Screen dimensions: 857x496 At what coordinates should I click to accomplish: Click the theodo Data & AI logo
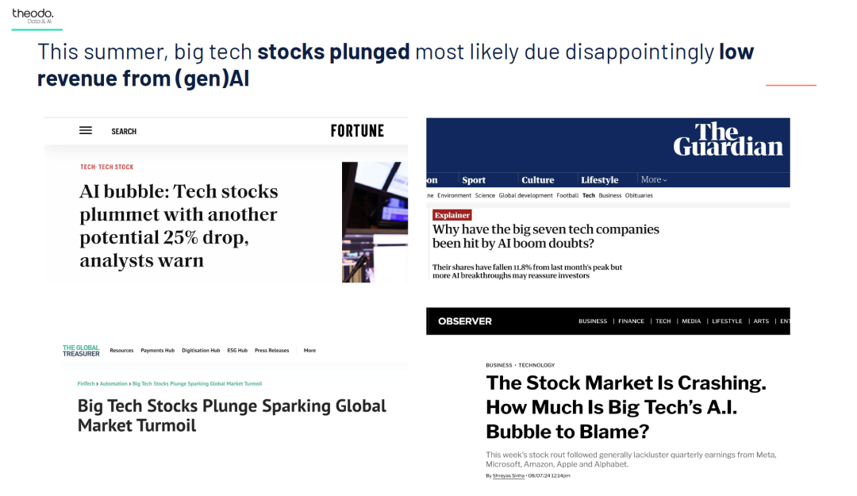click(33, 15)
